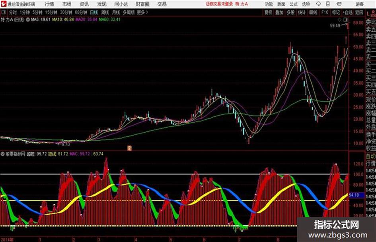Switch to the 1分钟 period tab
This screenshot has height=242, width=376.
tap(25, 12)
